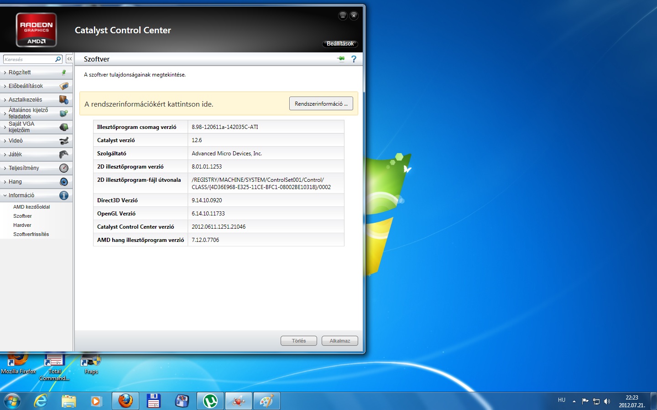The image size is (657, 410).
Task: Click the Videó camera icon
Action: pos(64,141)
